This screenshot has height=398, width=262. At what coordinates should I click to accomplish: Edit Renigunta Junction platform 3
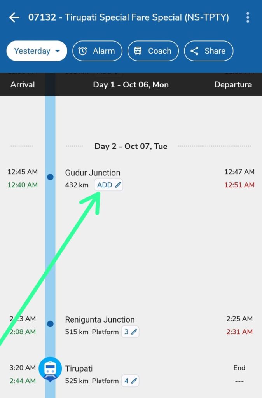130,332
